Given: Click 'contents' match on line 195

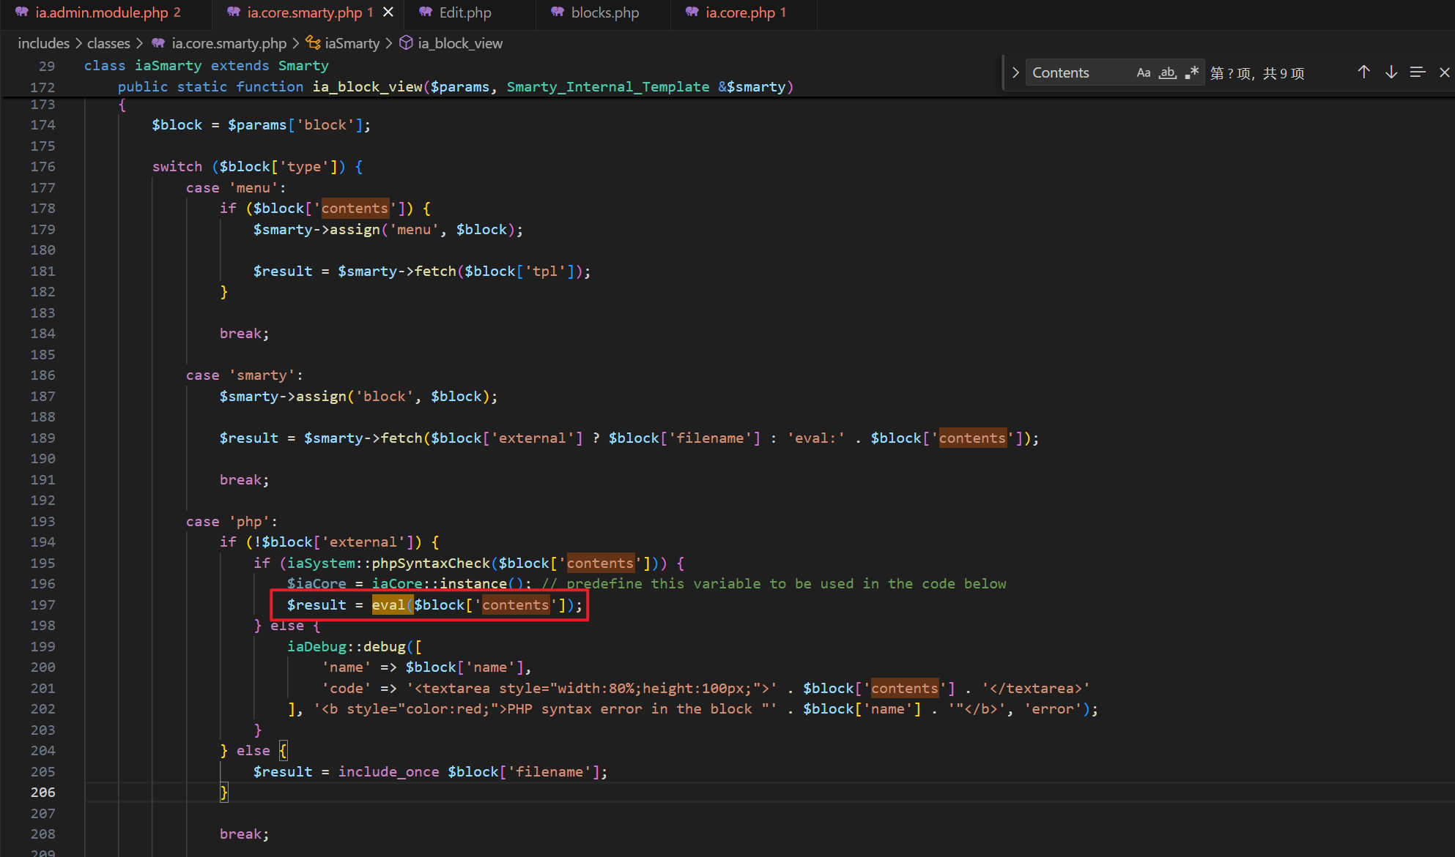Looking at the screenshot, I should click(600, 564).
